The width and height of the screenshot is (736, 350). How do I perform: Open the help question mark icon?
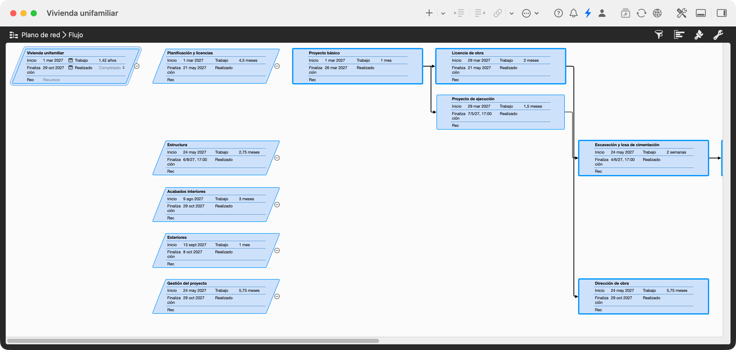point(558,13)
